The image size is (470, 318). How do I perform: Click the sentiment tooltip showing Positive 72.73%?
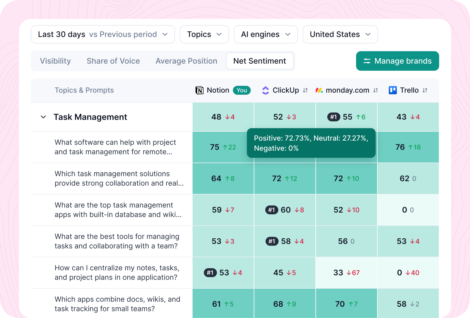coord(311,143)
